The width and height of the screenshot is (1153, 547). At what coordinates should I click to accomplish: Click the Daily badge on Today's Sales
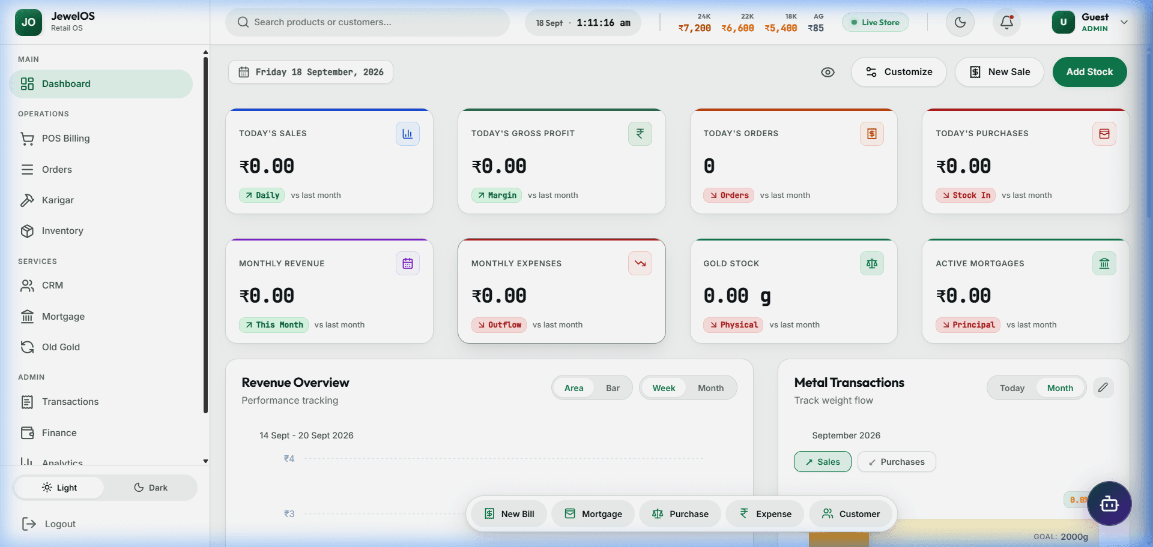(262, 196)
